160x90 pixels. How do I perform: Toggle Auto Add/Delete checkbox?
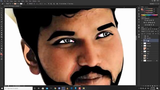point(59,4)
